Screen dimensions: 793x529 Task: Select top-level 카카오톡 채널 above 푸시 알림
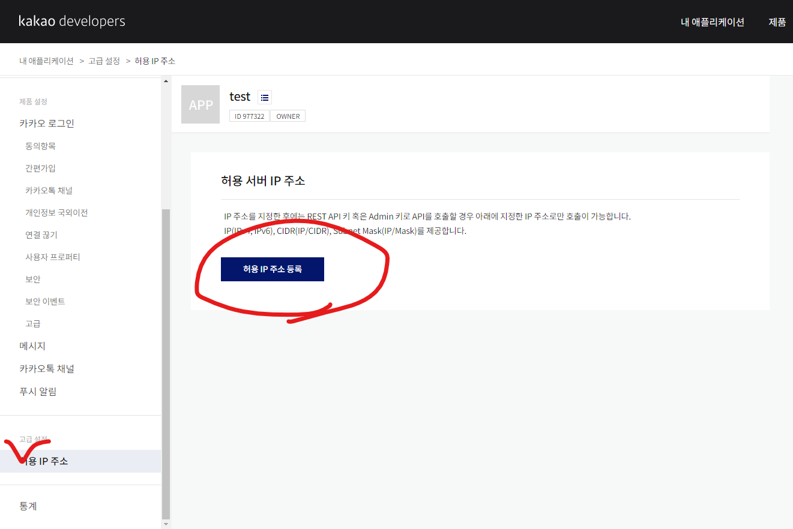pyautogui.click(x=47, y=369)
